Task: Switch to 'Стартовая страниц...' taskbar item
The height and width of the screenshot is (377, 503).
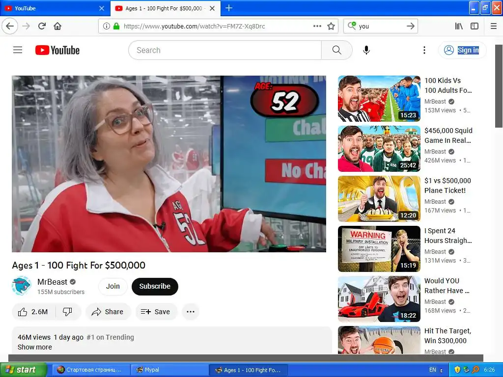Action: (x=91, y=370)
